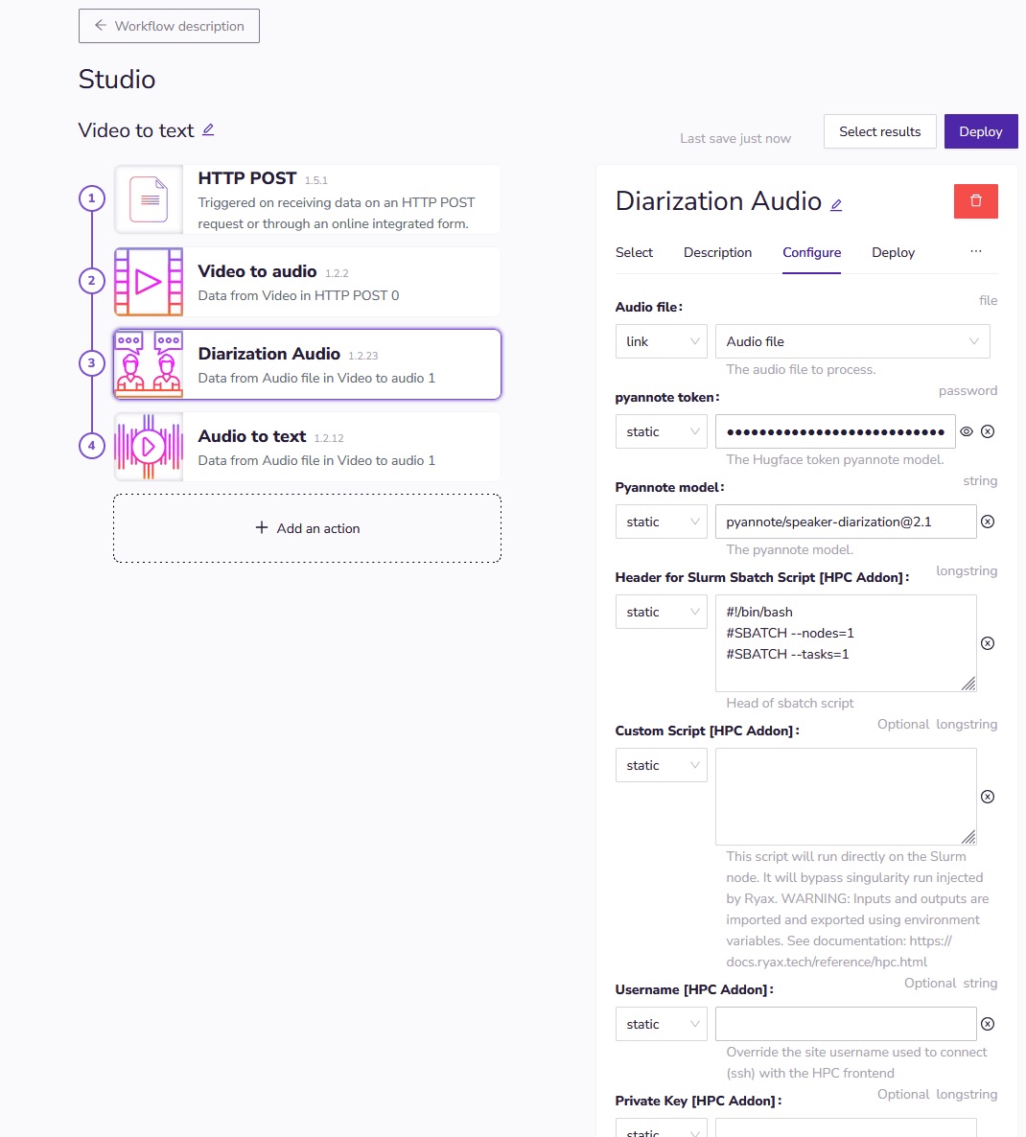This screenshot has width=1026, height=1137.
Task: Open the Audio file link type dropdown
Action: pos(661,341)
